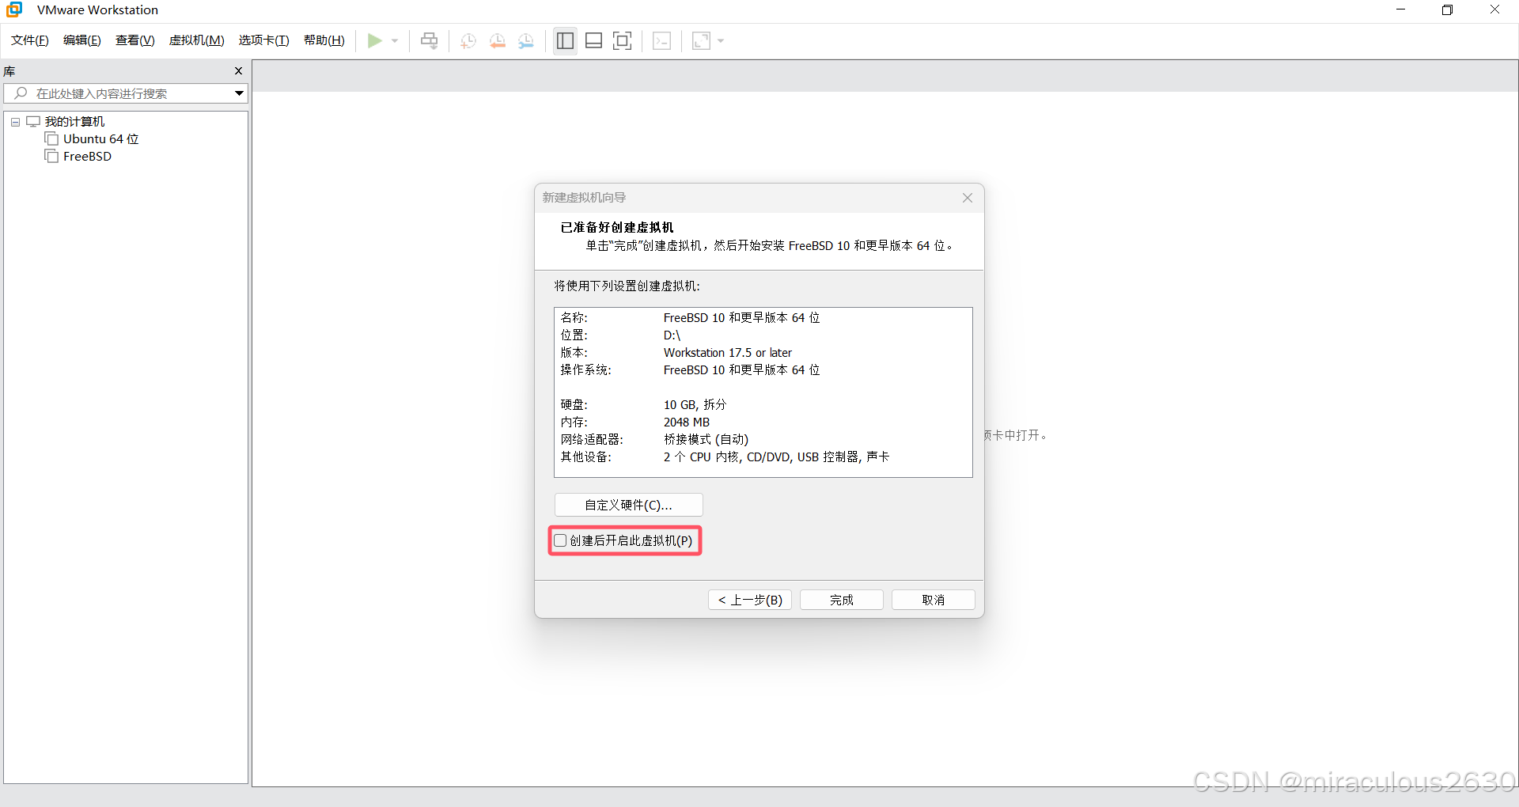
Task: Select 我的计算机 in the library tree
Action: [74, 121]
